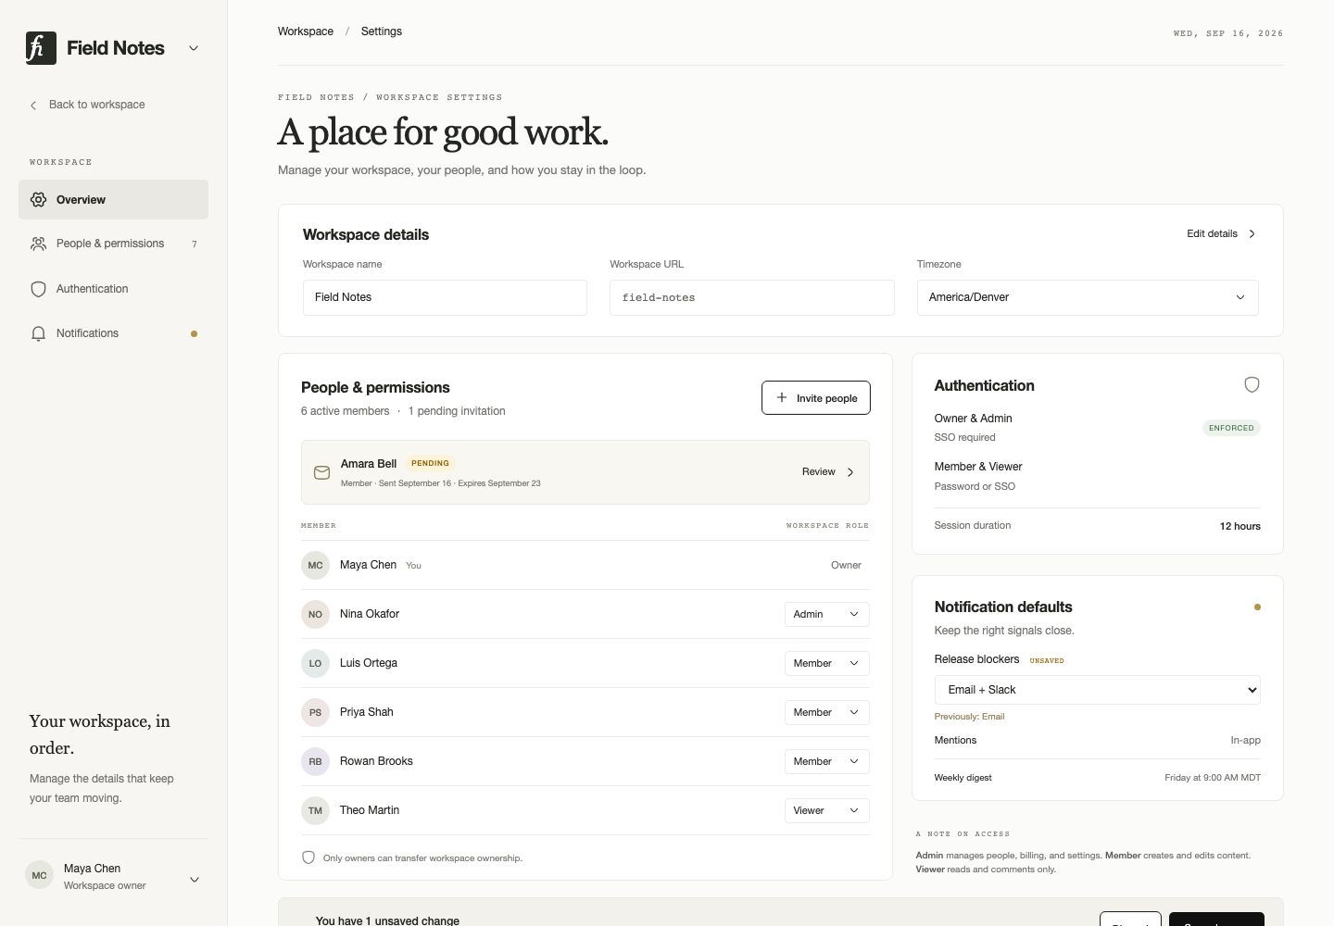The width and height of the screenshot is (1334, 926).
Task: Click the envelope icon beside Amara Bell
Action: point(321,472)
